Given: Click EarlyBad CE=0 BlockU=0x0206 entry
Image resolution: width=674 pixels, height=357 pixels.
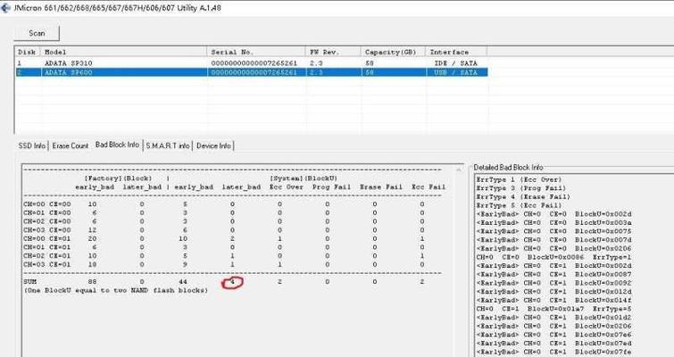Looking at the screenshot, I should click(553, 248).
